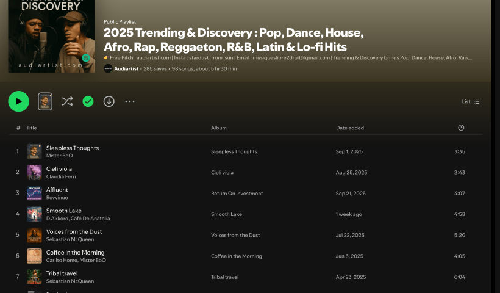
Task: Click the Smooth Lake track artwork
Action: [x=34, y=214]
